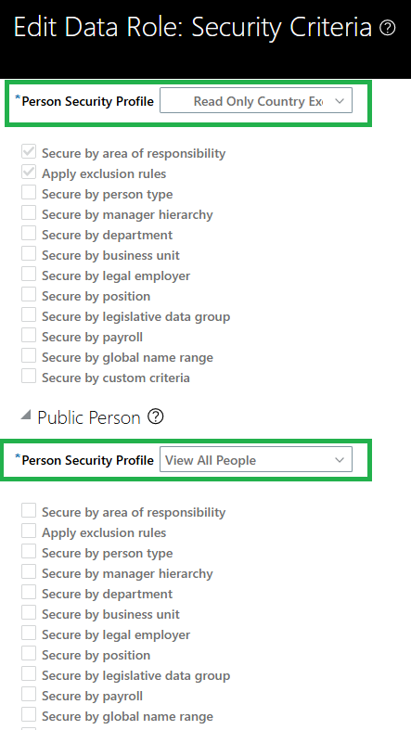Screen dimensions: 411x730
Task: Enable Secure by custom criteria checkbox
Action: (29, 377)
